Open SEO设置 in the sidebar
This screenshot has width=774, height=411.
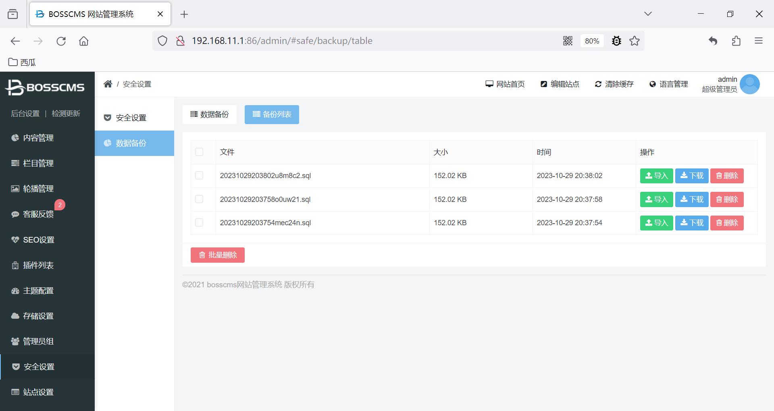click(47, 240)
